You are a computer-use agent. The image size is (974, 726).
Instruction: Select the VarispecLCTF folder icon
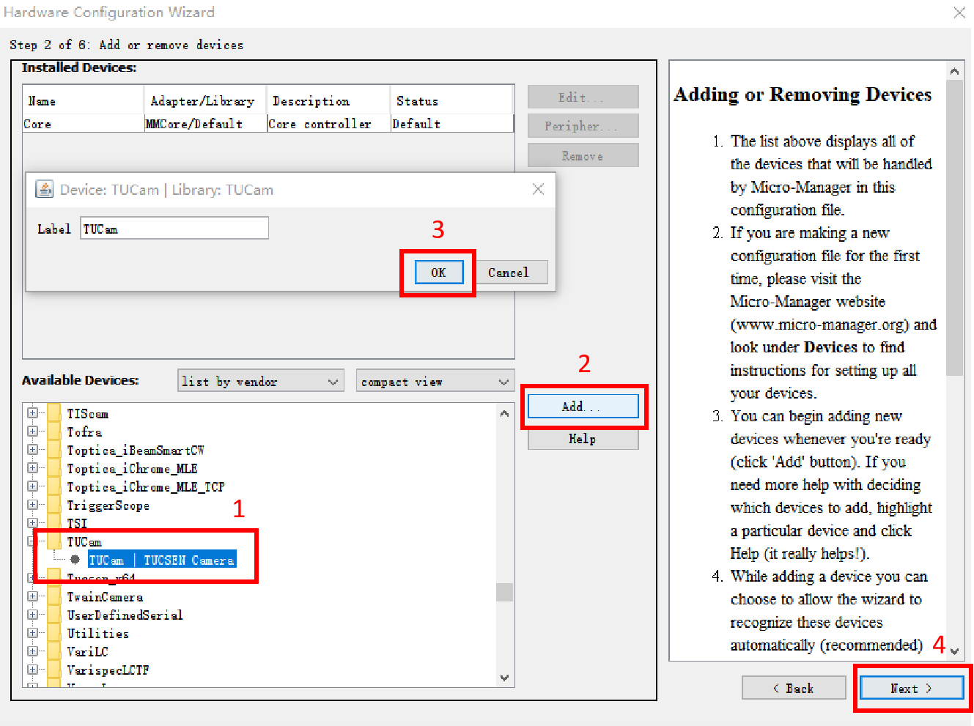(54, 670)
